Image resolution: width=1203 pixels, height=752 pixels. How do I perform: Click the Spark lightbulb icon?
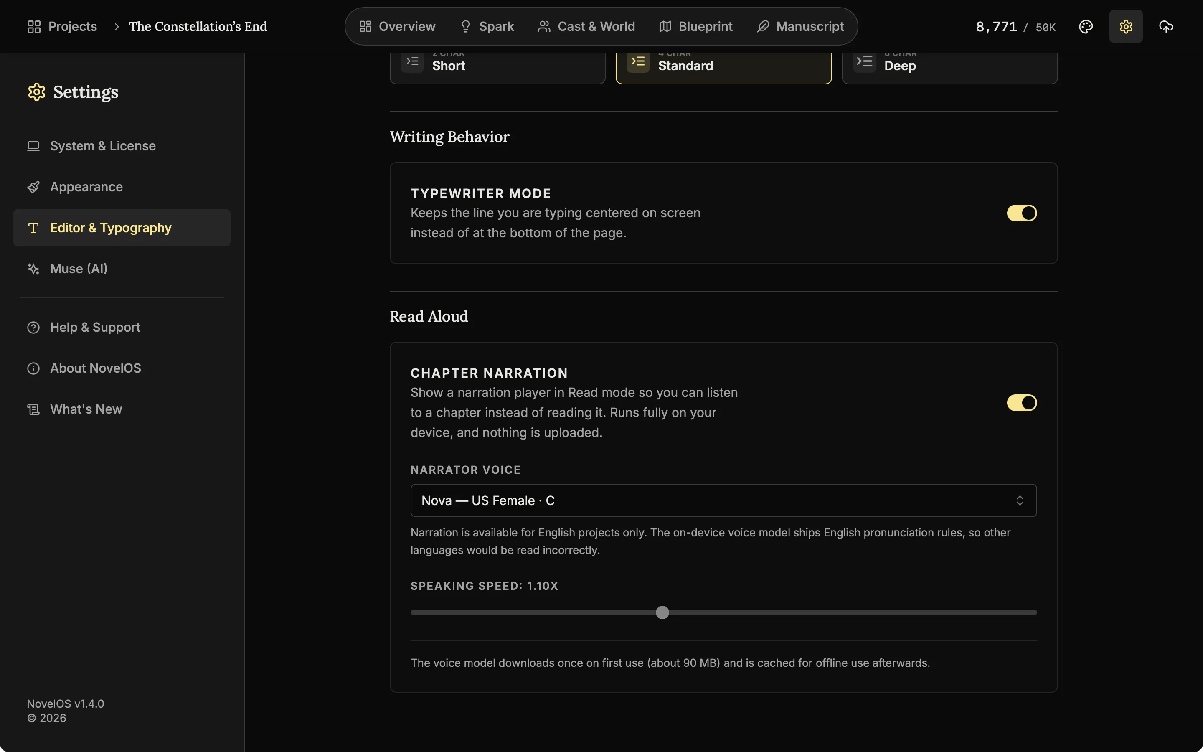pos(465,26)
